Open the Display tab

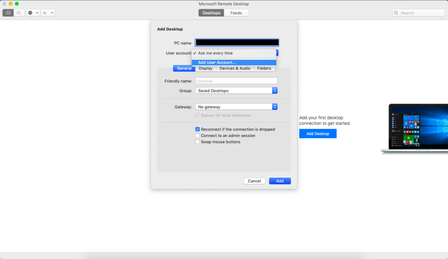pyautogui.click(x=206, y=68)
